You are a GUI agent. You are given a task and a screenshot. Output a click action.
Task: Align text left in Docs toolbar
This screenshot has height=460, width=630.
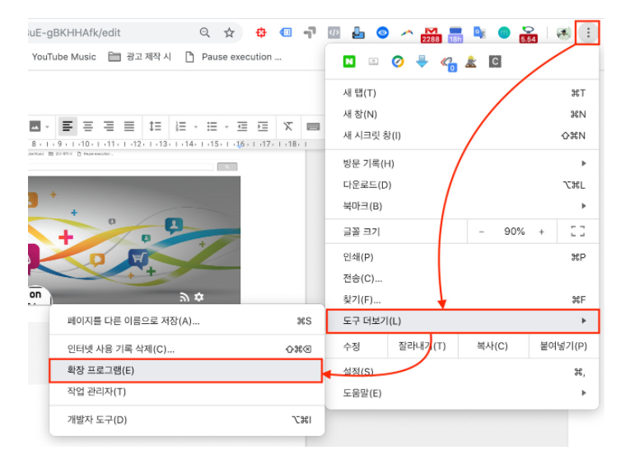(x=68, y=126)
